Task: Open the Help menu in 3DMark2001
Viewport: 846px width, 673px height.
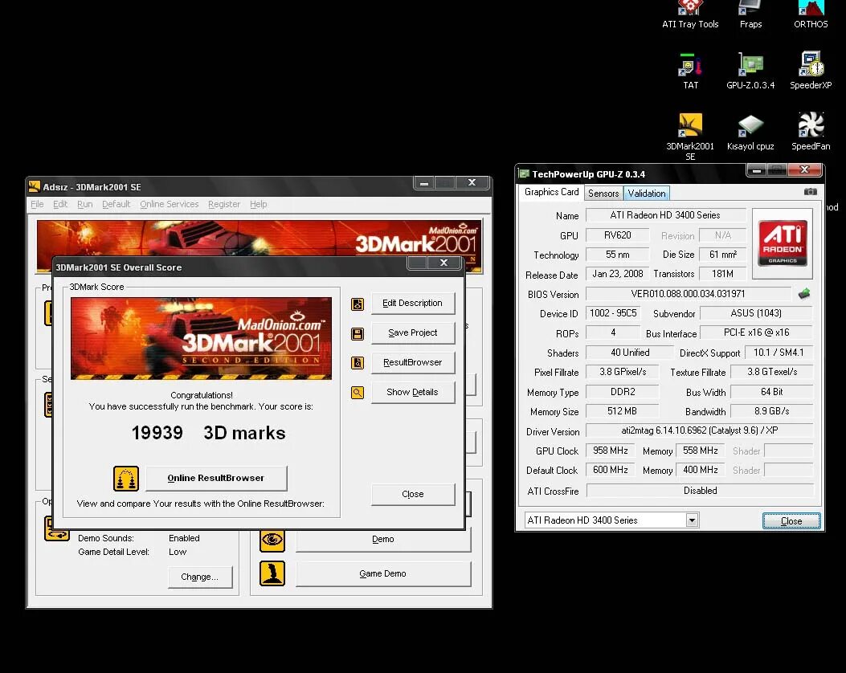Action: 258,204
